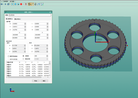Viewport: 138px width, 98px height.
Task: Click the I value 0.96652 in list
Action: pos(40,67)
